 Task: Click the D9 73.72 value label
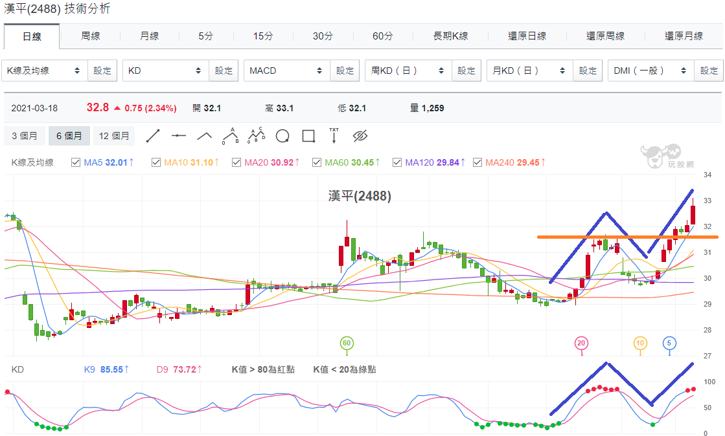point(179,369)
